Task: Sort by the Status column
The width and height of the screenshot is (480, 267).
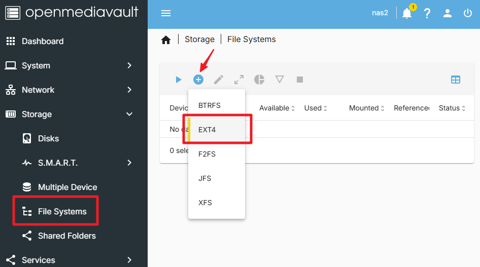Action: (452, 108)
